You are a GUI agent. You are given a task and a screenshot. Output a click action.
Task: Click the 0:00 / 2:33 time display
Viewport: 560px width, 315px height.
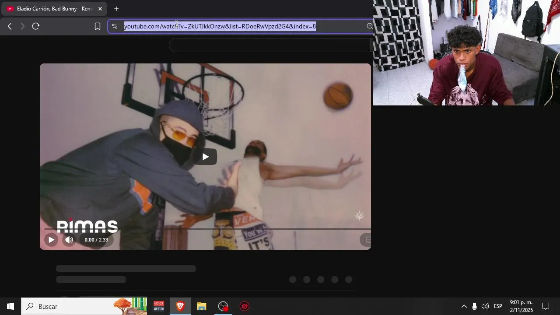click(96, 240)
